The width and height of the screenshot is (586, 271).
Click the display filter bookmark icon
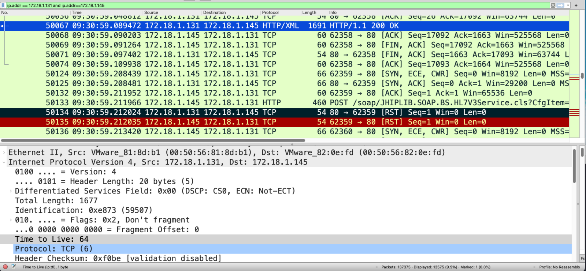tap(3, 5)
